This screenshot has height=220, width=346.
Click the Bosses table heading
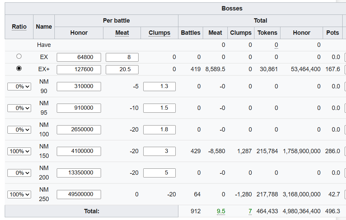(x=232, y=8)
